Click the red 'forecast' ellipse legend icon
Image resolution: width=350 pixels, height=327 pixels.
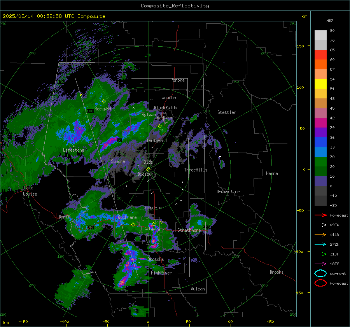point(320,283)
